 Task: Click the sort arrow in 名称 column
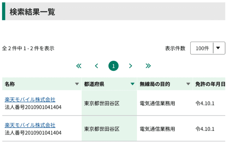(x=77, y=84)
